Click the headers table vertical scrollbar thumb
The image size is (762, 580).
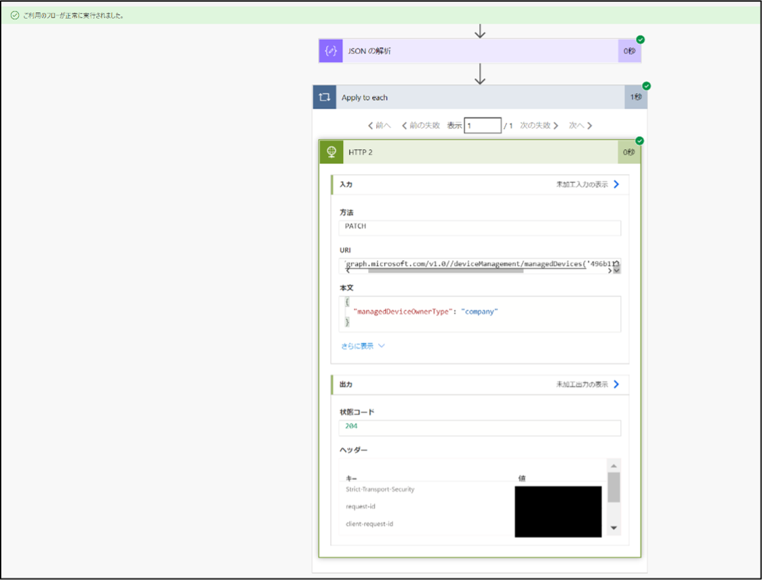pos(614,487)
